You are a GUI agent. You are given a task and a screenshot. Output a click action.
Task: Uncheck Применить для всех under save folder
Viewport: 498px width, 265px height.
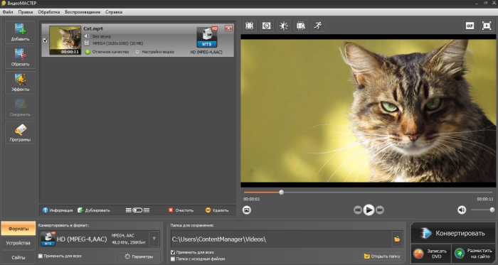click(173, 252)
